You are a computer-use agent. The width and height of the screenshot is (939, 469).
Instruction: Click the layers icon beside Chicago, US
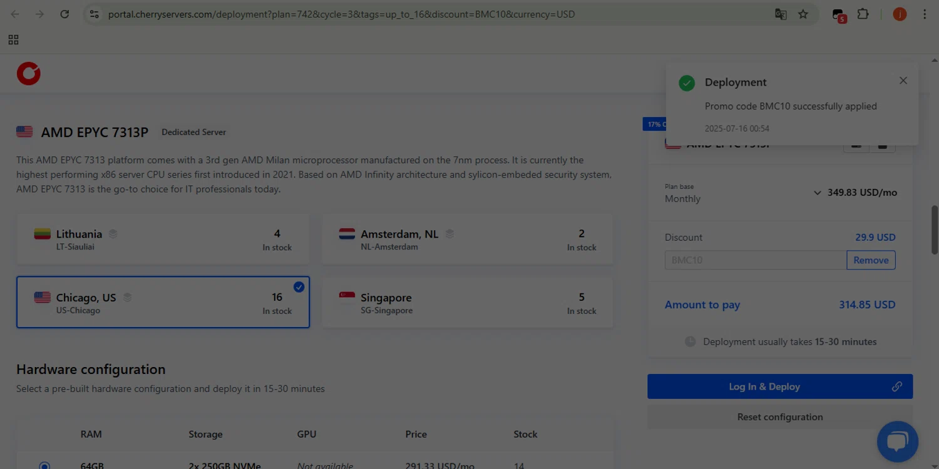[127, 298]
